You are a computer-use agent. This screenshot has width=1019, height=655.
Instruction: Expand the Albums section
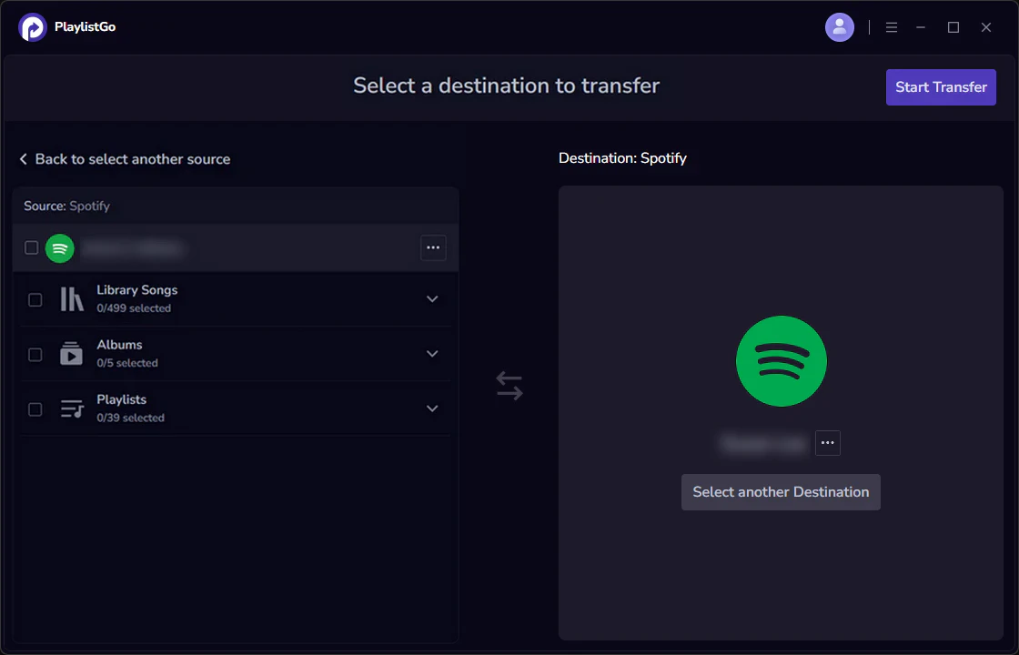432,354
